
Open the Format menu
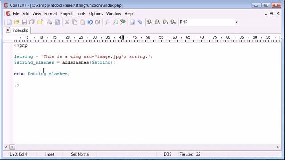[x=50, y=14]
